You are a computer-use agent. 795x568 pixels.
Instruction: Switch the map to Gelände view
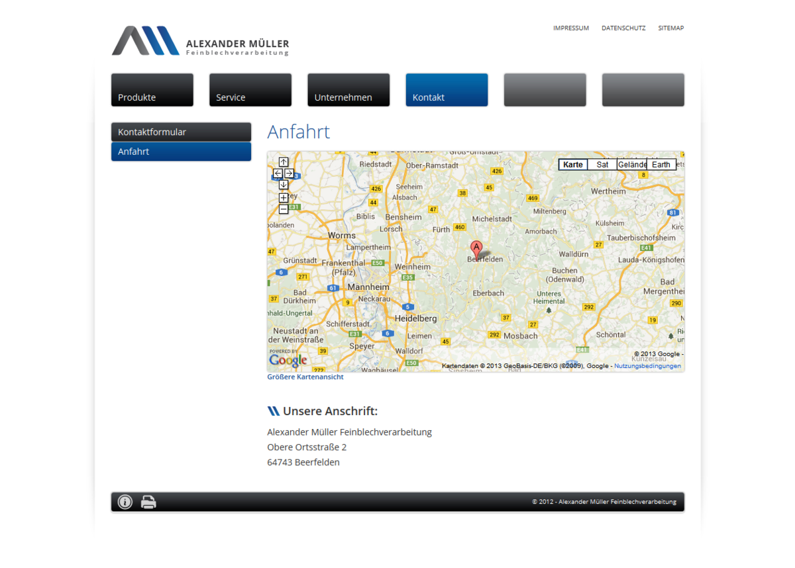[x=632, y=164]
